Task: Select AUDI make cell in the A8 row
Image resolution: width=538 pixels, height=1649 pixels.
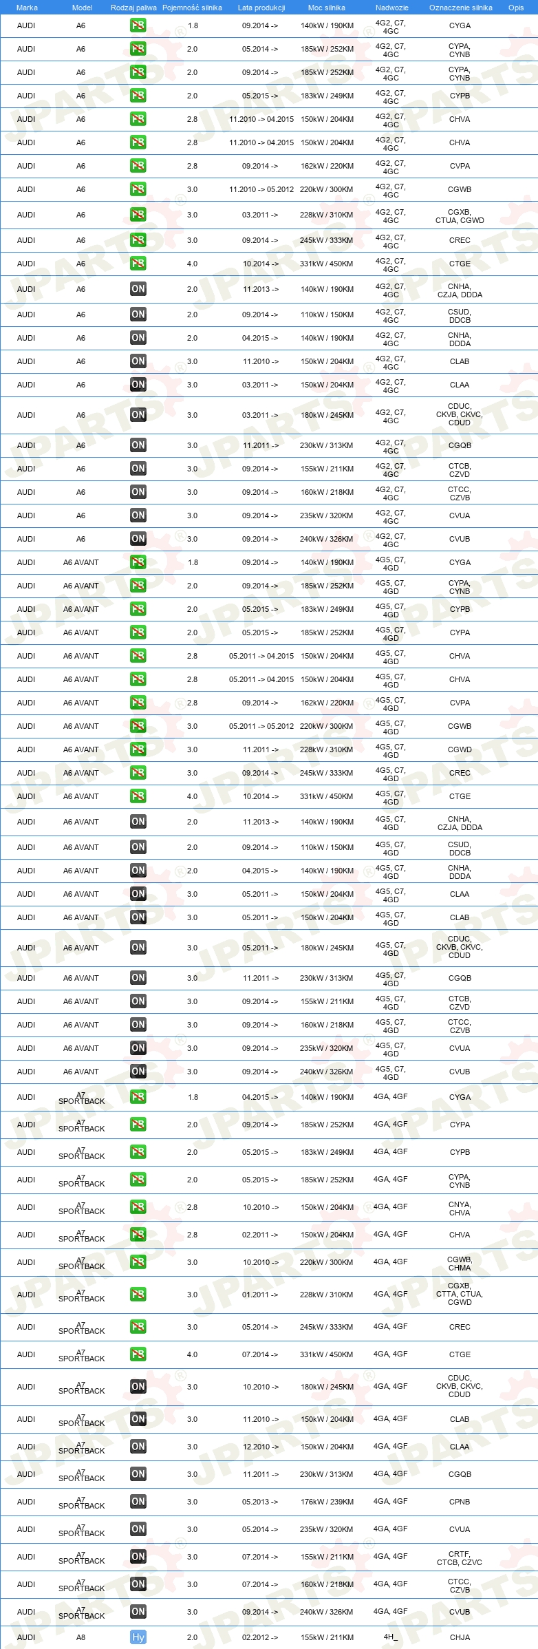Action: [26, 1637]
